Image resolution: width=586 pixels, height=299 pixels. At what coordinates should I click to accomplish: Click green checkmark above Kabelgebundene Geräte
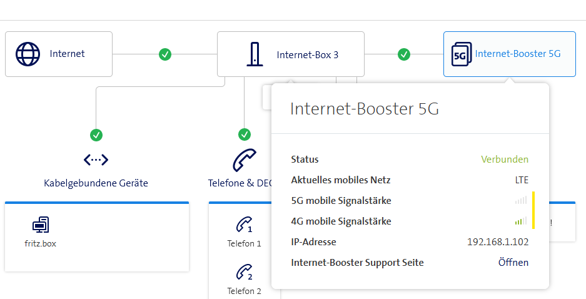coord(96,134)
